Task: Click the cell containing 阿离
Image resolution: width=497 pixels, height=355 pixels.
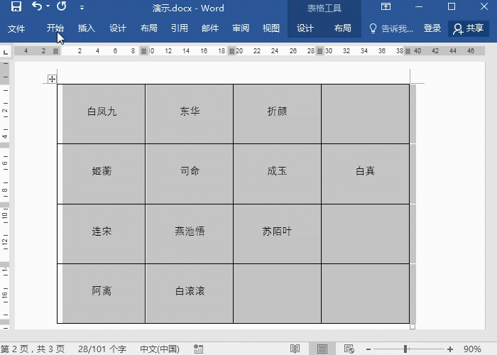Action: pos(101,293)
